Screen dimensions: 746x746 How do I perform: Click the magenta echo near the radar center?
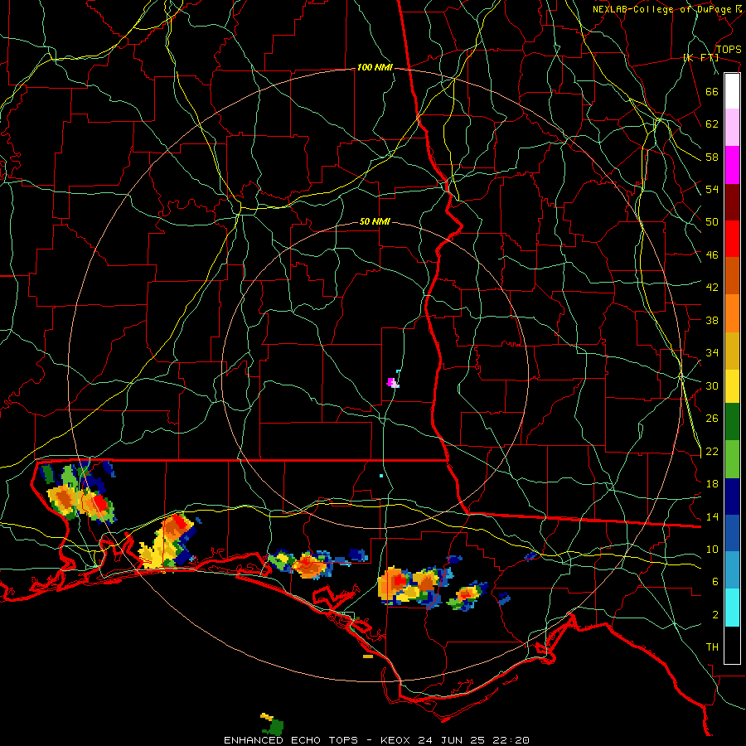tap(391, 382)
